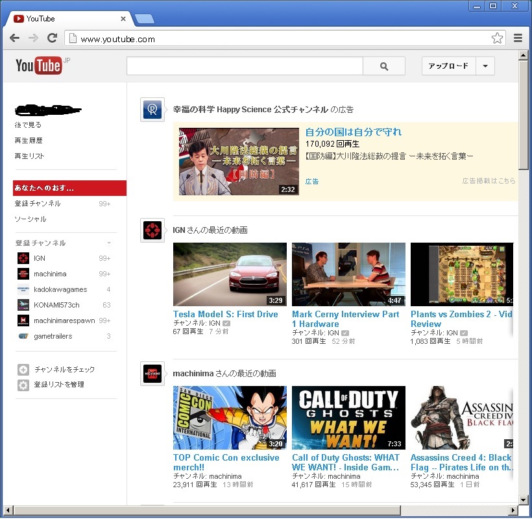This screenshot has height=519, width=532.
Task: Open the Chrome menu icon
Action: click(518, 38)
